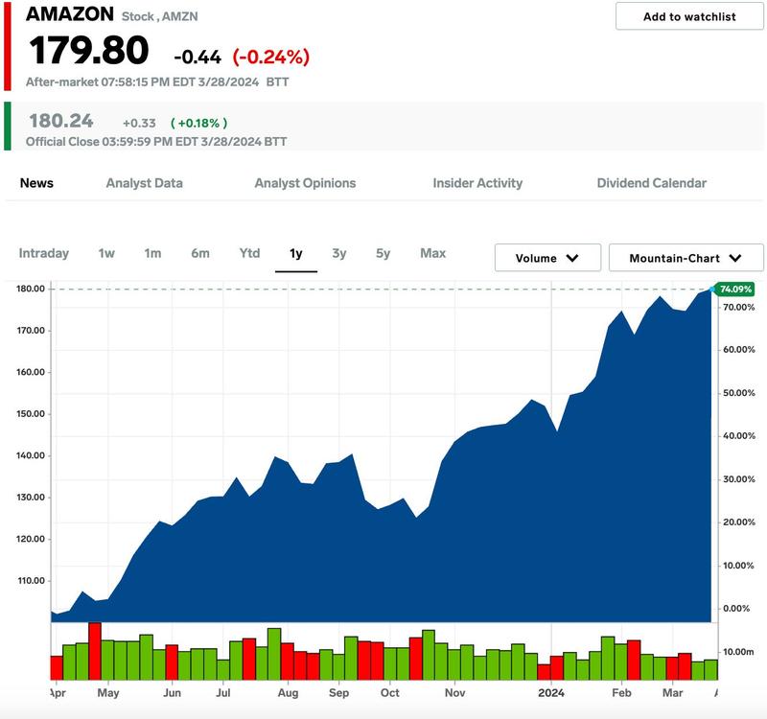Viewport: 767px width, 719px height.
Task: Click the green (+0.18%) percent change
Action: [199, 123]
